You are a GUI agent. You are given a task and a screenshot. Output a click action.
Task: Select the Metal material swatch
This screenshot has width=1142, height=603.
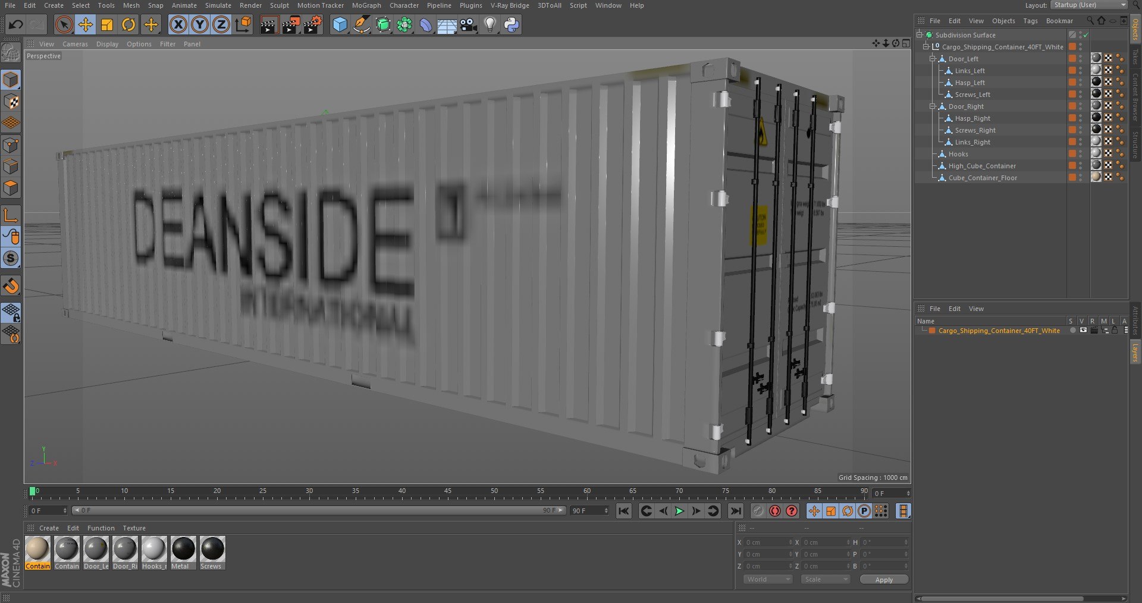pos(183,552)
